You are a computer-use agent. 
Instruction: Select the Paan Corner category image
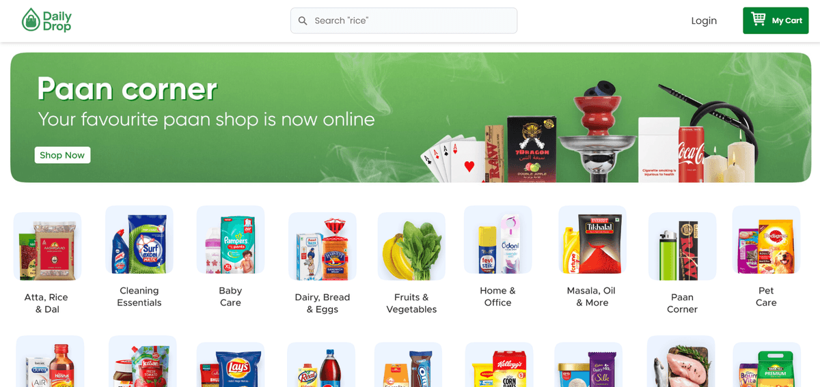point(682,246)
